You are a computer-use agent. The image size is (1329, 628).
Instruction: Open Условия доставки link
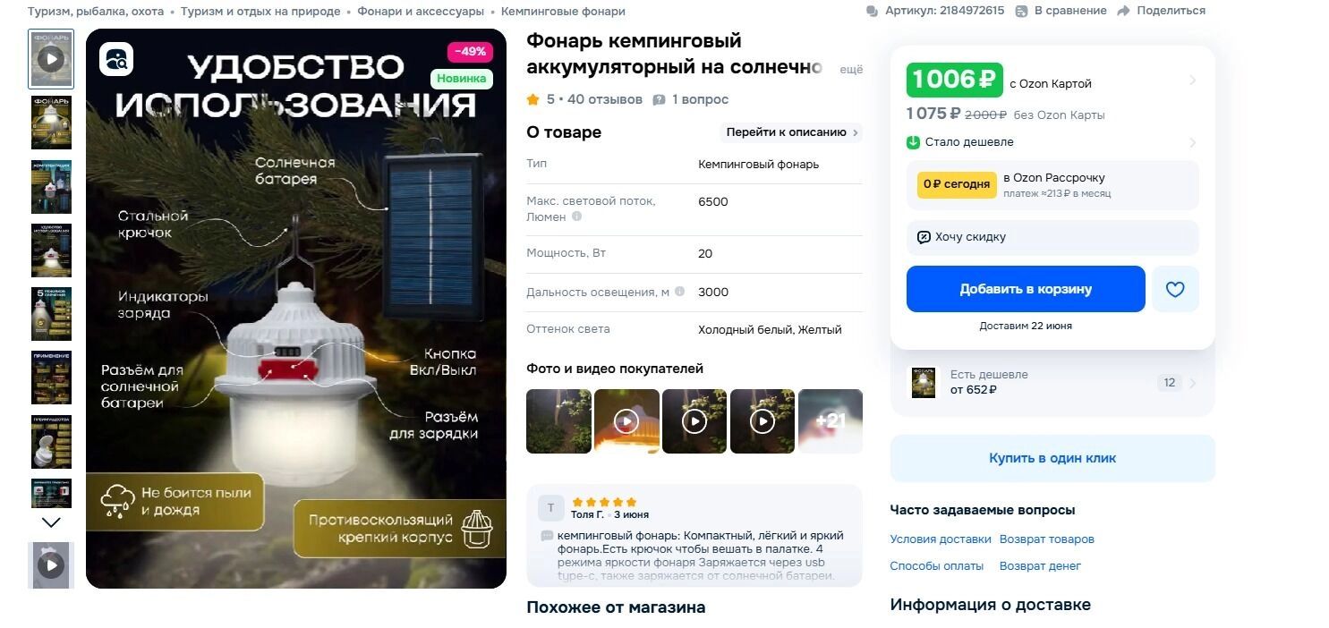(x=941, y=539)
